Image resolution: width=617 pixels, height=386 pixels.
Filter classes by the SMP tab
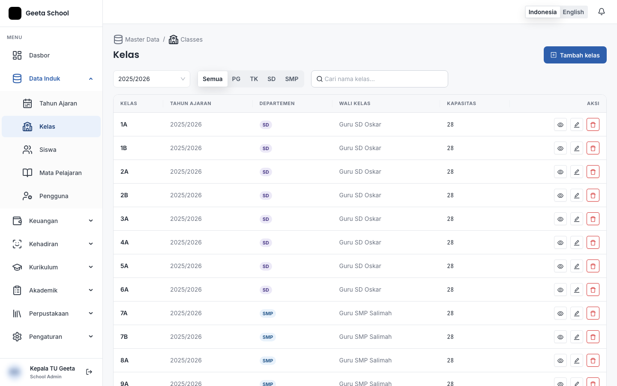[x=292, y=79]
